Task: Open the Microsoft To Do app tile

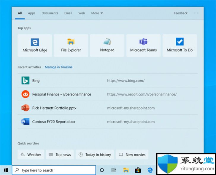Action: click(x=180, y=45)
